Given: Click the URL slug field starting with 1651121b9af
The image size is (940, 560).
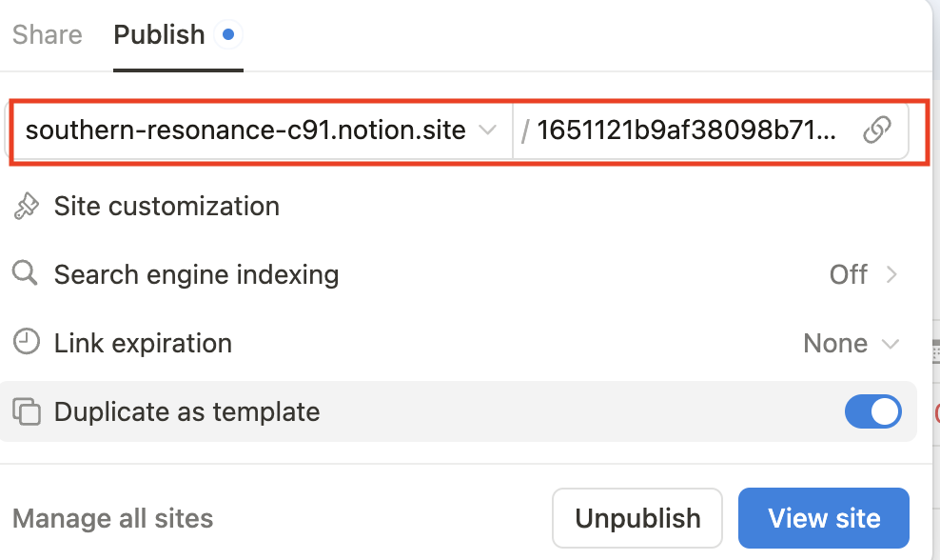Looking at the screenshot, I should [685, 130].
